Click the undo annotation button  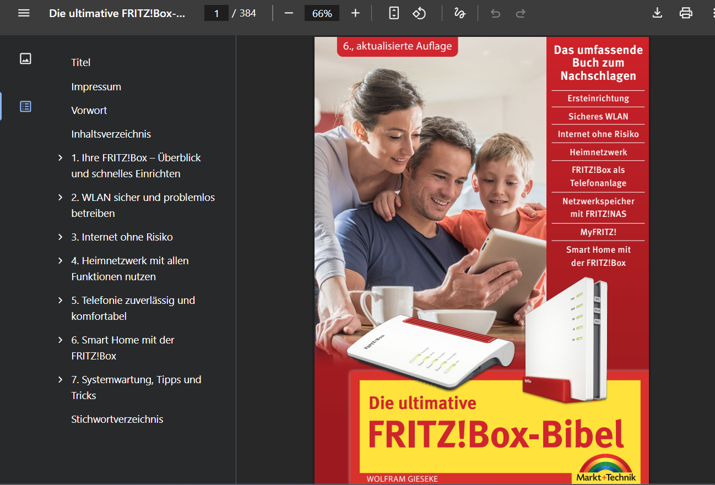pos(495,13)
